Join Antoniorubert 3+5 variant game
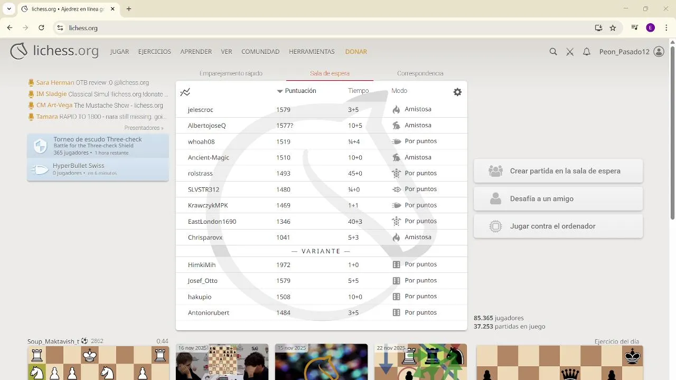The image size is (676, 380). coord(322,312)
